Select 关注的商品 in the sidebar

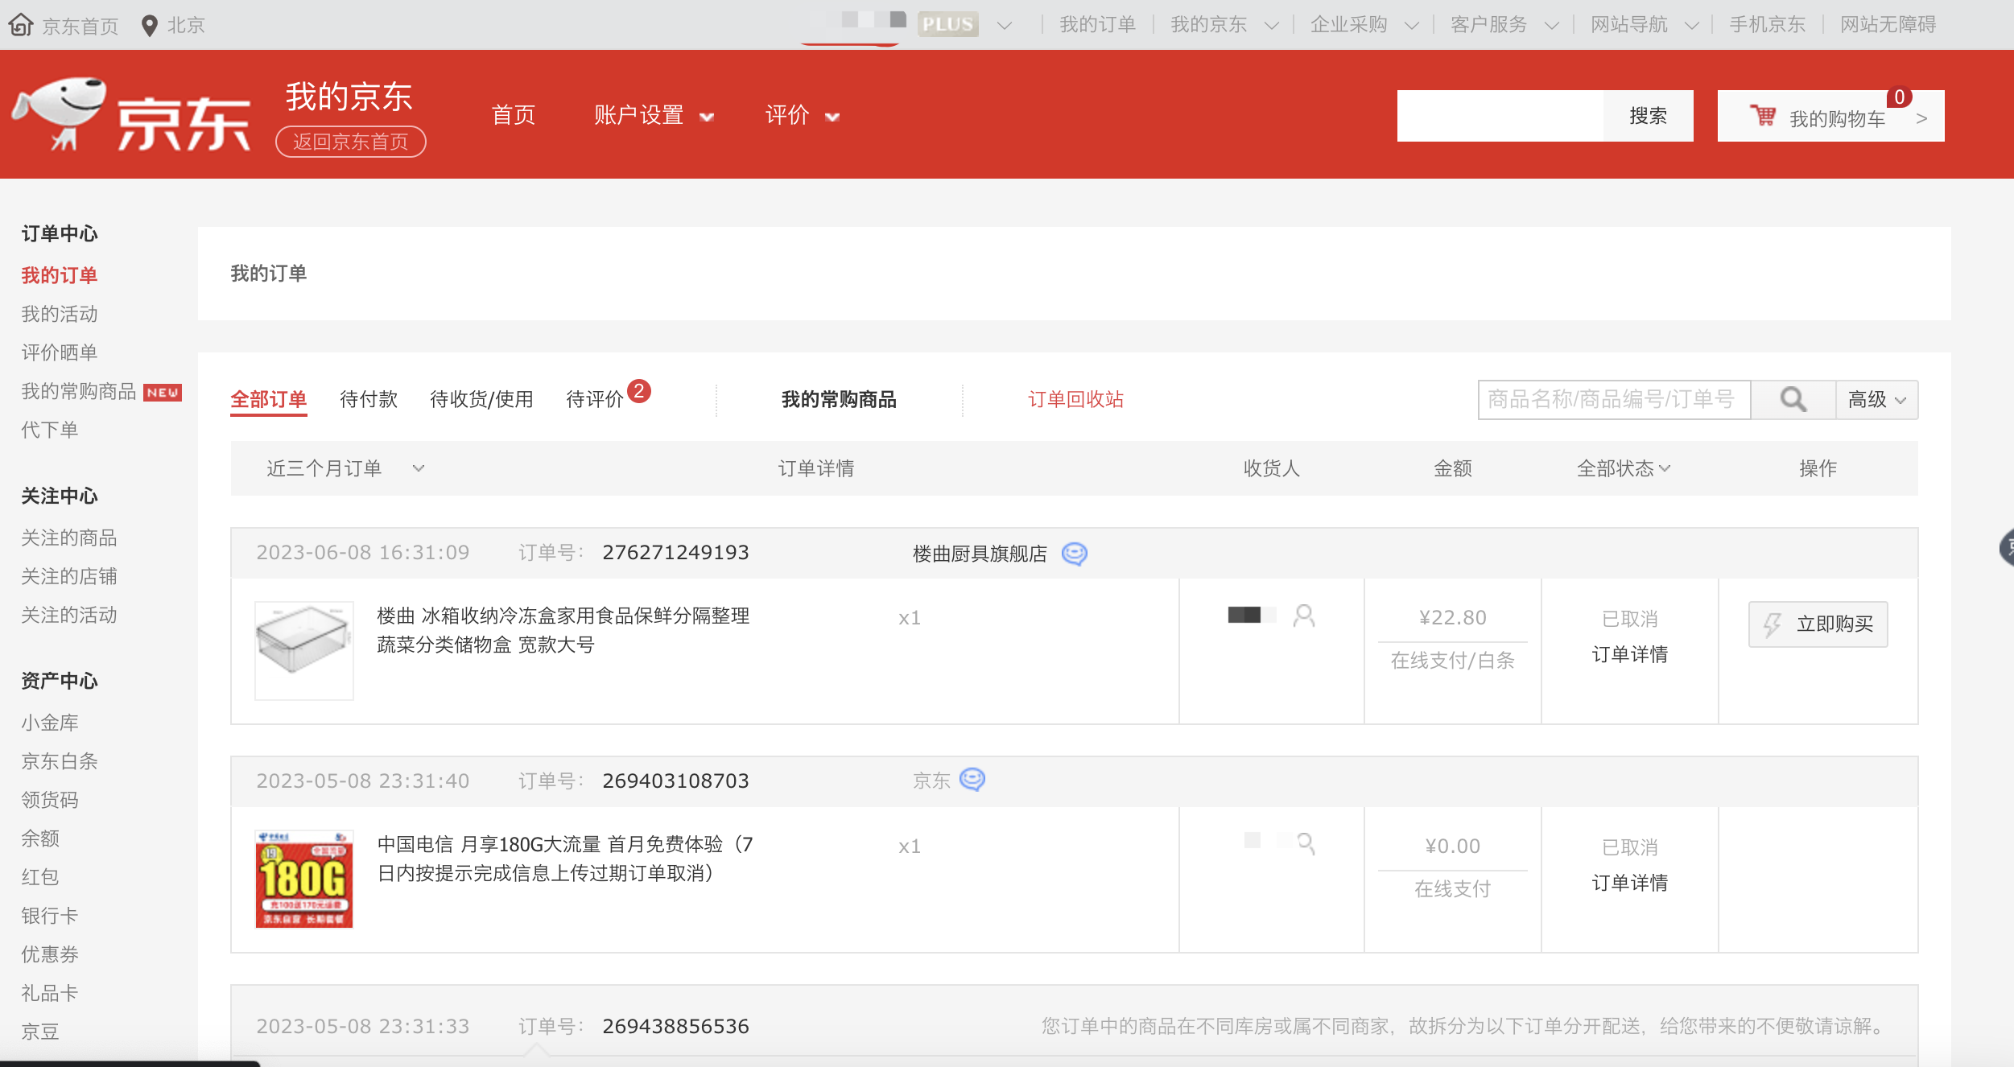point(69,538)
